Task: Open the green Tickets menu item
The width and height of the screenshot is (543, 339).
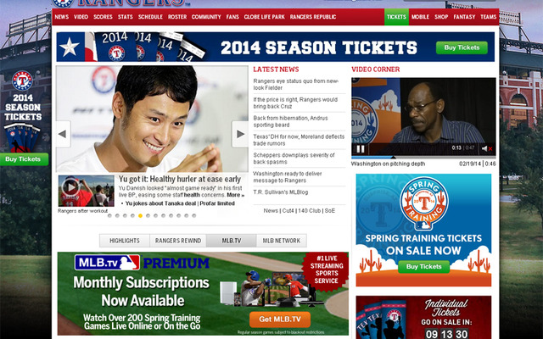Action: (396, 17)
